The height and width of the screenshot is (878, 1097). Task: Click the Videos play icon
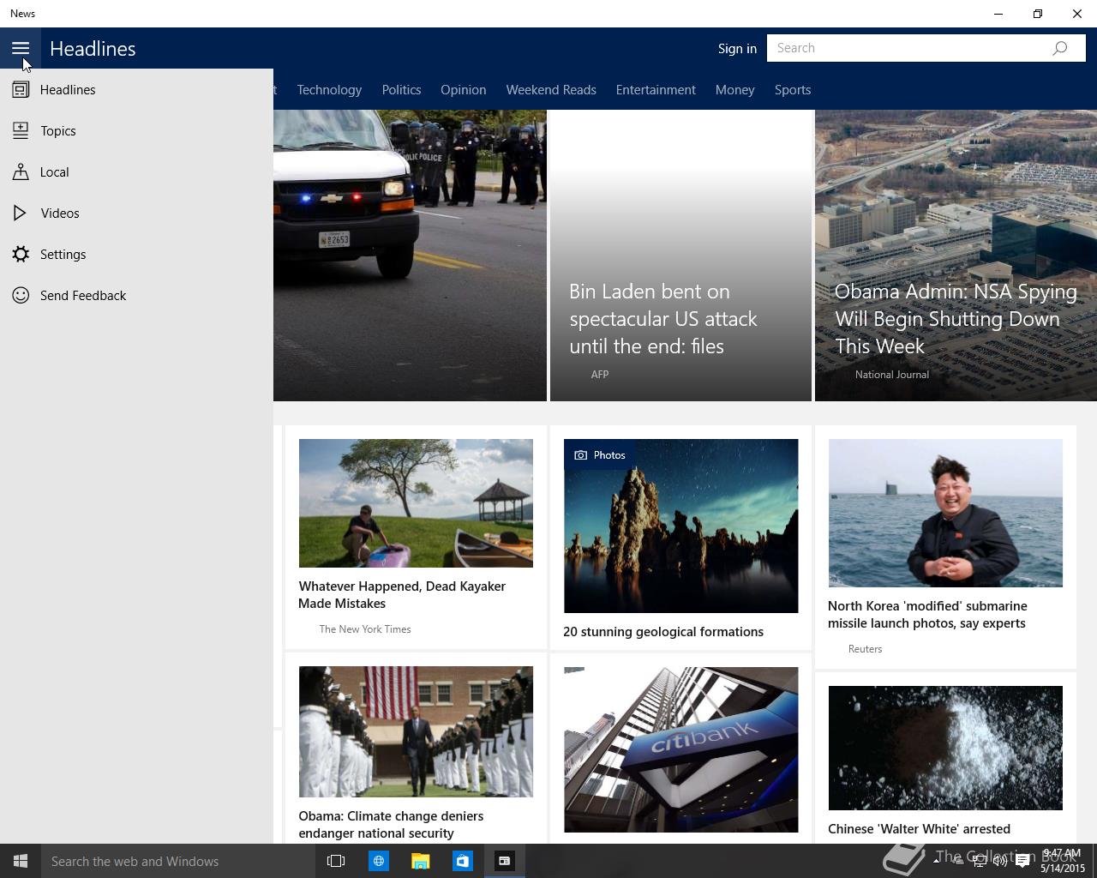click(x=21, y=213)
